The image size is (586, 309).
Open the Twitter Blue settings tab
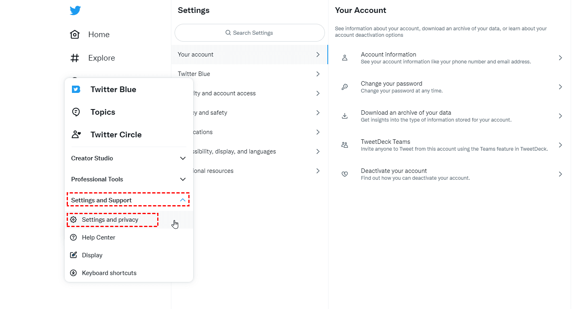[x=249, y=74]
